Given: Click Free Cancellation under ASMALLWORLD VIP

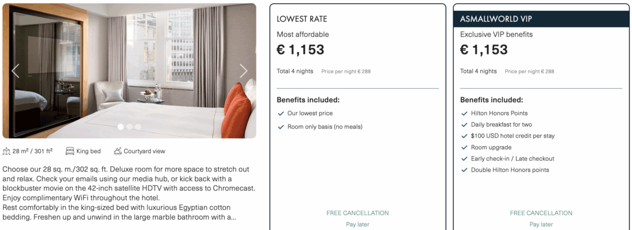Looking at the screenshot, I should pyautogui.click(x=541, y=213).
